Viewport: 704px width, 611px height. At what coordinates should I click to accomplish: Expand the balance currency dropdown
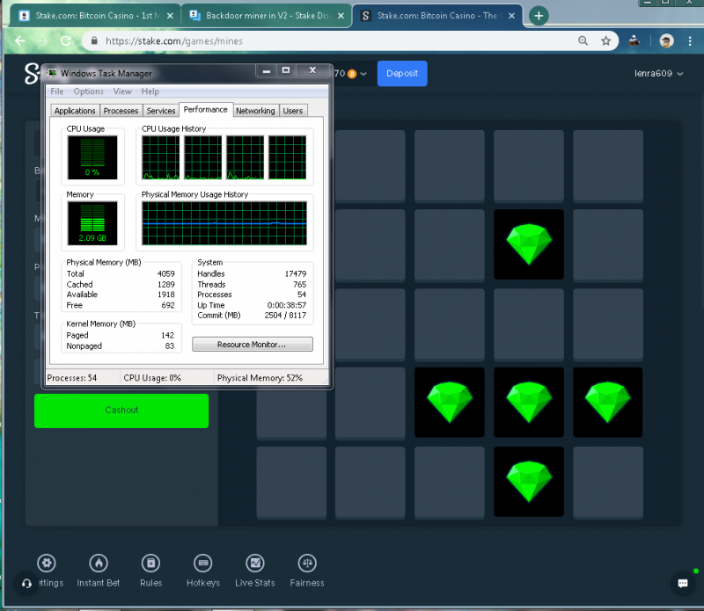pyautogui.click(x=363, y=74)
